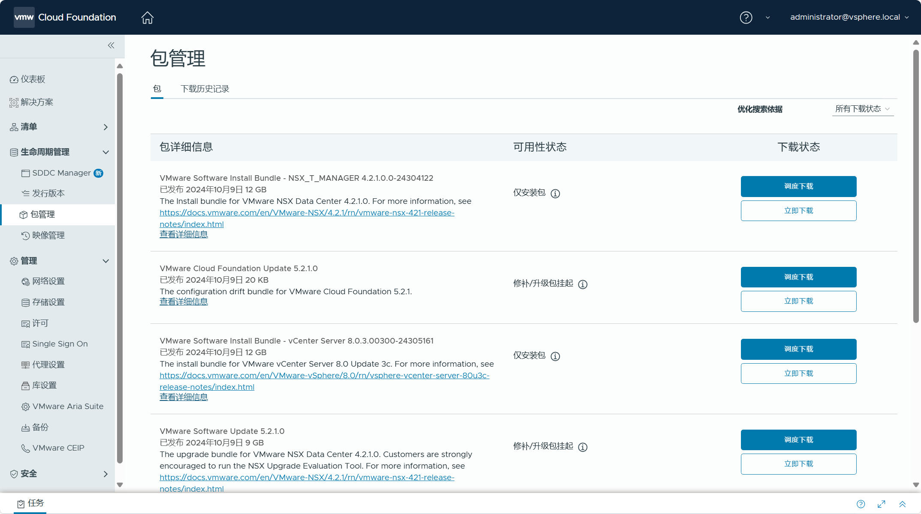Click 立即下载 for the vCenter Server bundle
This screenshot has height=514, width=921.
coord(798,374)
